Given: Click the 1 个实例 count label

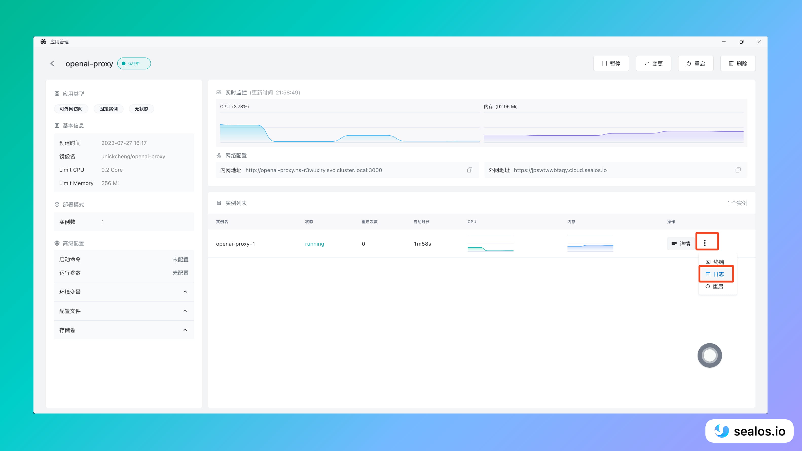Looking at the screenshot, I should pyautogui.click(x=737, y=203).
